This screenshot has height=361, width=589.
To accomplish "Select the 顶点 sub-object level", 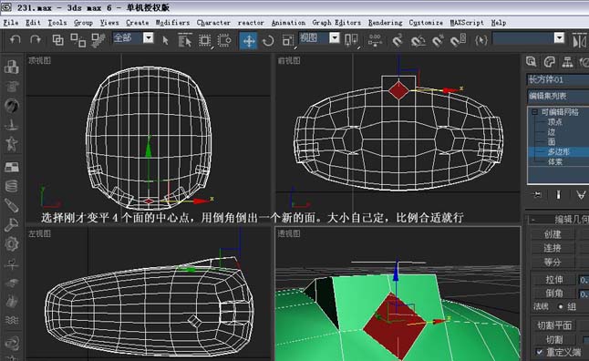I will [555, 122].
